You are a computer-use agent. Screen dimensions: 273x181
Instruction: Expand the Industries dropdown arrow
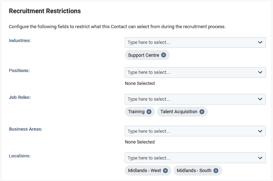pos(260,42)
